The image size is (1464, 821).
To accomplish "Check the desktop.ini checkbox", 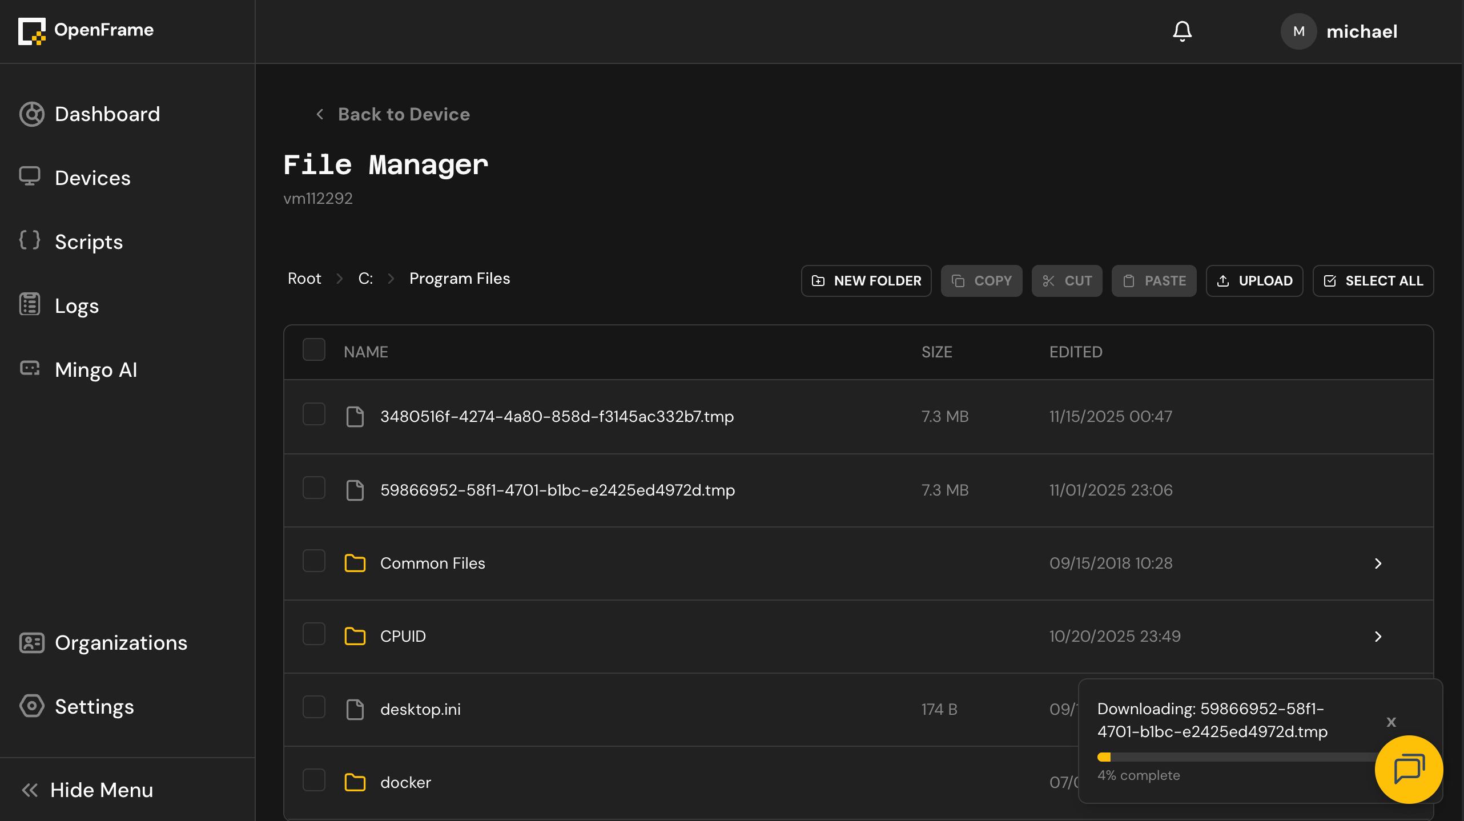I will 314,707.
